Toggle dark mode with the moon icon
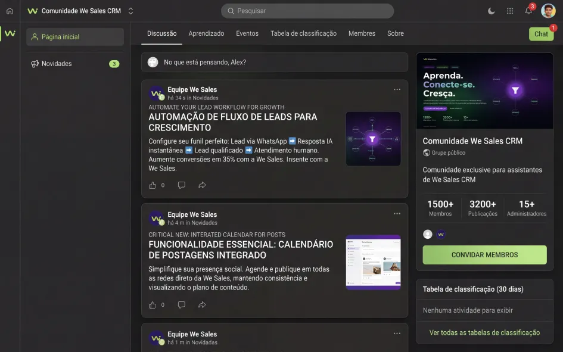Screen dimensions: 563x352 click(491, 11)
